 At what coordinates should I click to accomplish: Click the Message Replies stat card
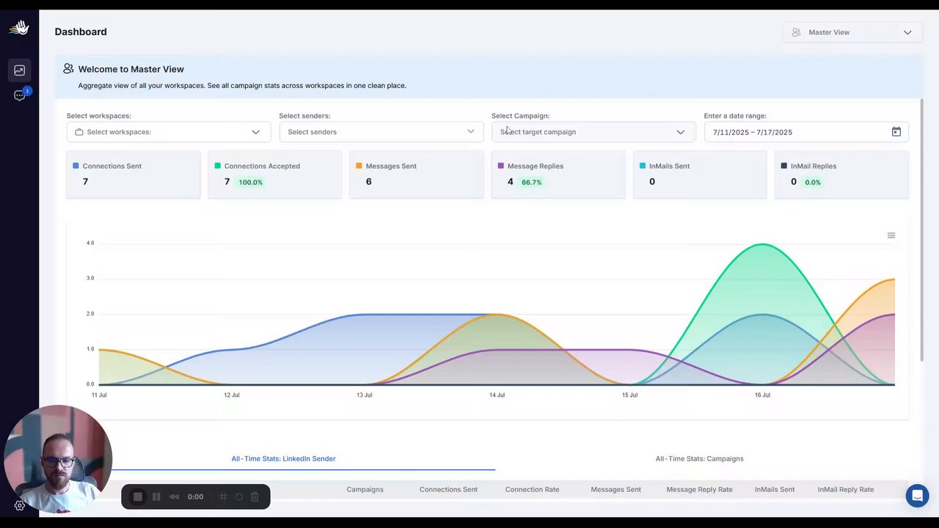(x=558, y=175)
